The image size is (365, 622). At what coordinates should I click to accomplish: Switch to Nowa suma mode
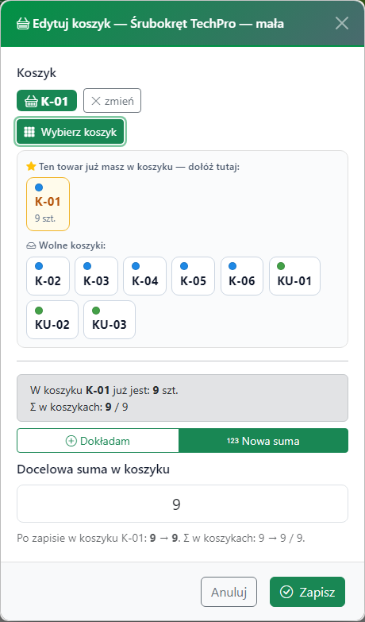(263, 441)
